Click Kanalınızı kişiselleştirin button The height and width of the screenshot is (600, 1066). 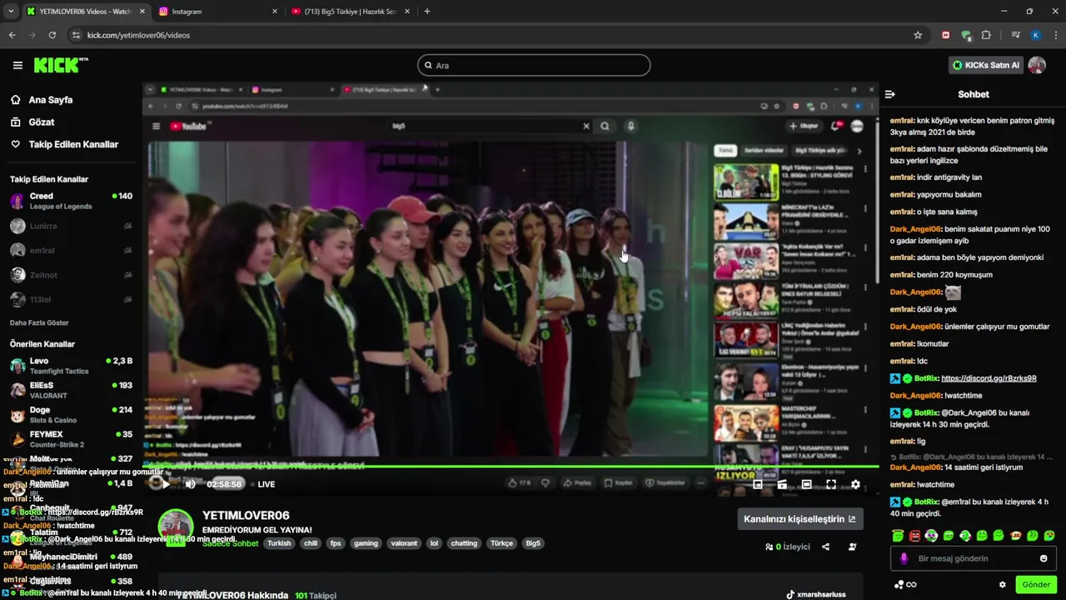pyautogui.click(x=799, y=519)
